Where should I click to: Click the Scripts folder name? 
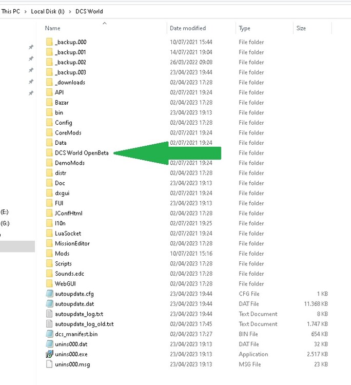point(63,264)
